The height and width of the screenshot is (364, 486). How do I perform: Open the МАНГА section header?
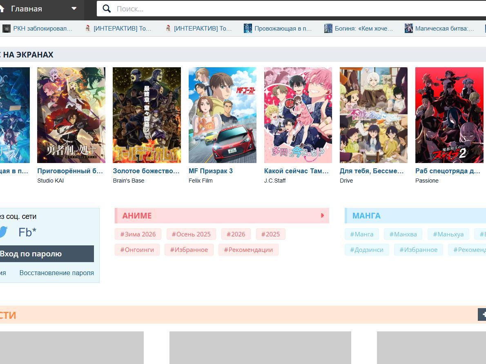point(415,216)
